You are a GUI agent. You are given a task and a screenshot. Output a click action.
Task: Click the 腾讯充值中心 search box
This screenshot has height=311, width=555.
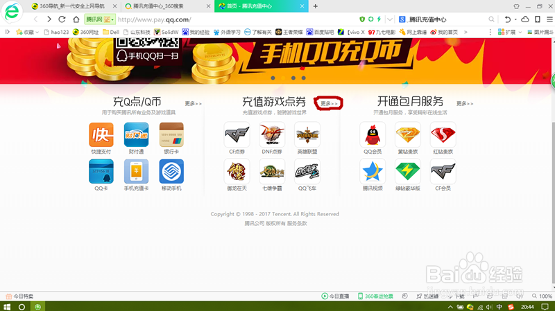(x=447, y=19)
